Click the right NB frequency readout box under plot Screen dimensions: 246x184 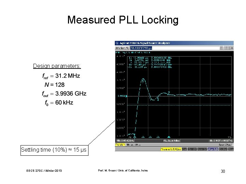pos(221,140)
